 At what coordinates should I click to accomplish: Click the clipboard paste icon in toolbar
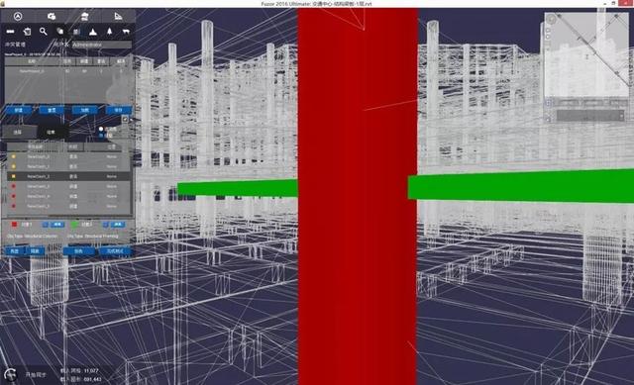(x=27, y=31)
